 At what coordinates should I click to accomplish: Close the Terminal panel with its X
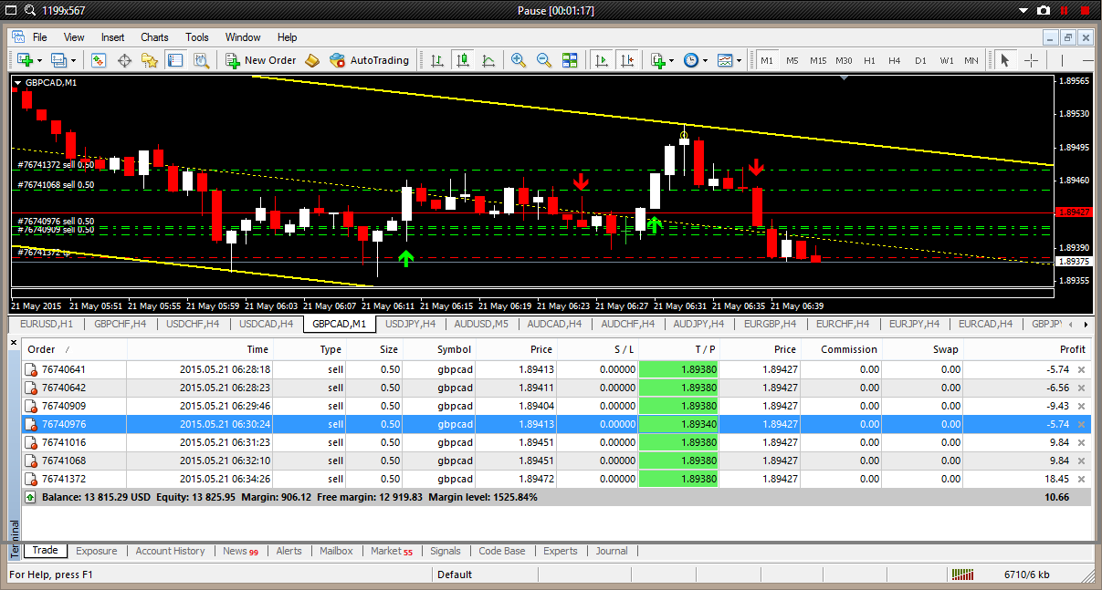tap(14, 343)
